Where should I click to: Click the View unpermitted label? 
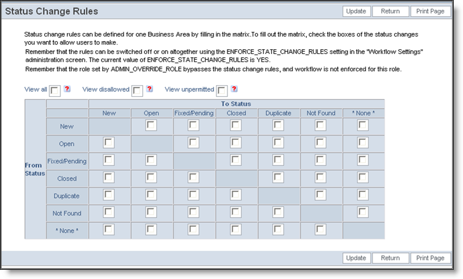point(189,89)
